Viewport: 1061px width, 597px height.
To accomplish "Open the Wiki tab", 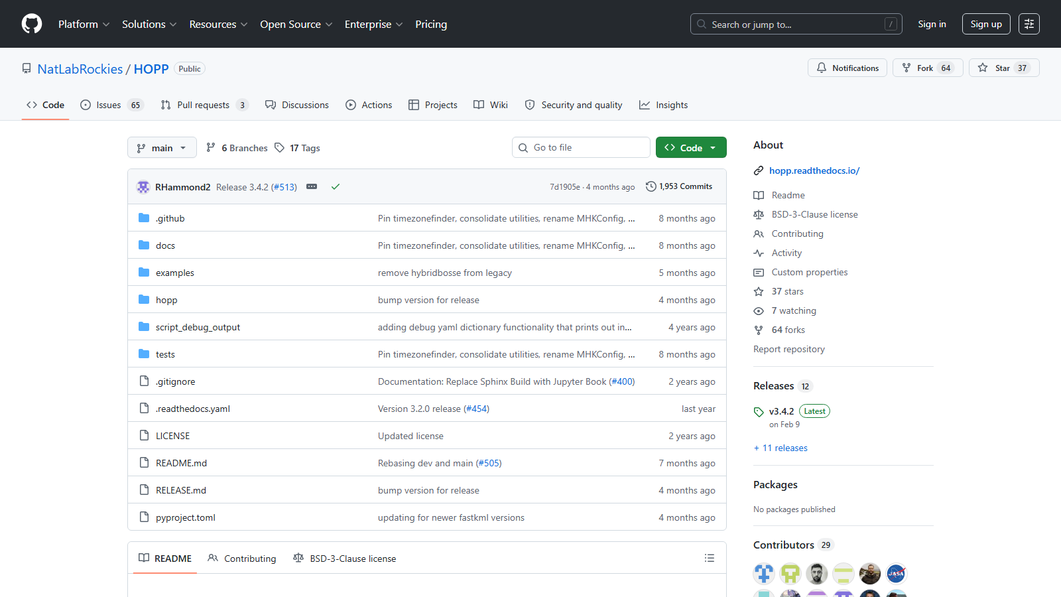I will 491,105.
